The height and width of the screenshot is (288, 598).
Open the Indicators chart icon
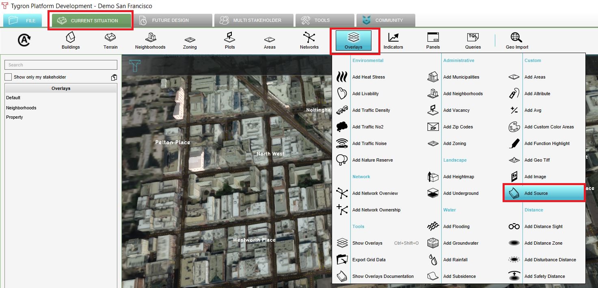click(393, 41)
